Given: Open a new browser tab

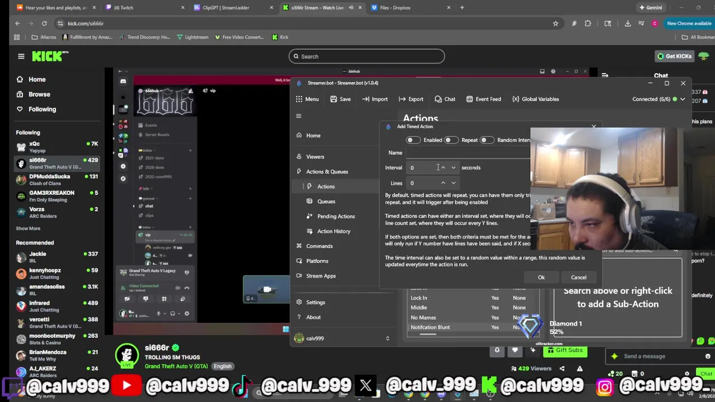Looking at the screenshot, I should (462, 8).
